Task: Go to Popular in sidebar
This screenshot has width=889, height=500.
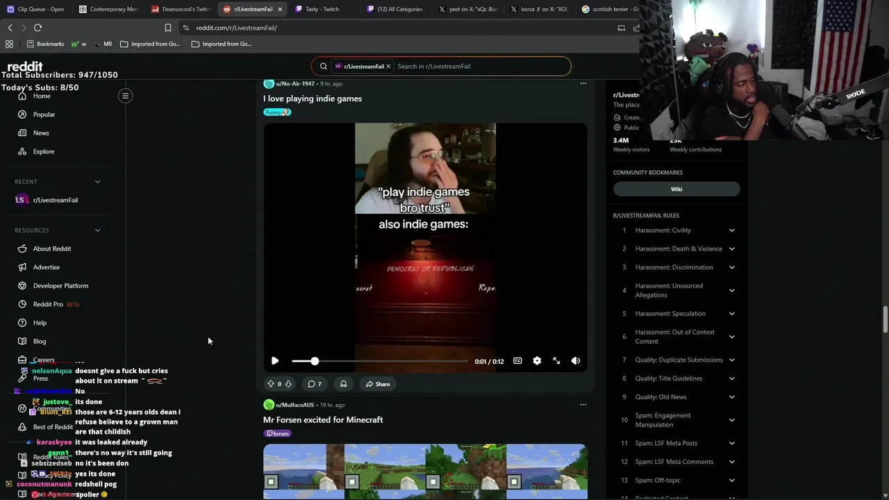Action: pyautogui.click(x=44, y=115)
